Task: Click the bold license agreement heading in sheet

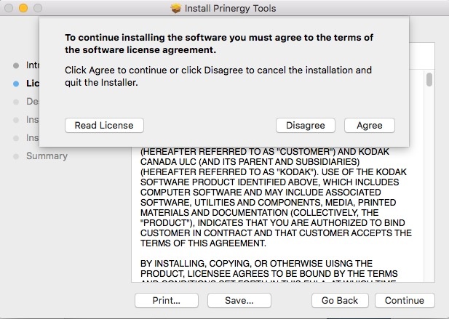Action: click(219, 43)
